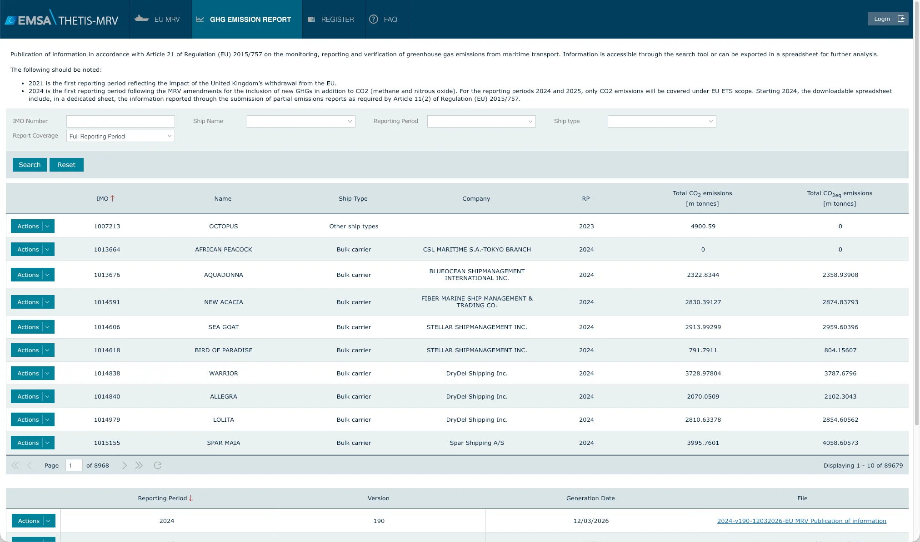Expand the Reporting Period dropdown
Viewport: 920px width, 542px height.
(x=530, y=121)
